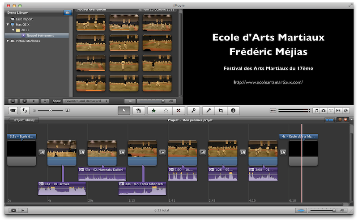Click the transition icon before the last black clip

tap(283, 152)
